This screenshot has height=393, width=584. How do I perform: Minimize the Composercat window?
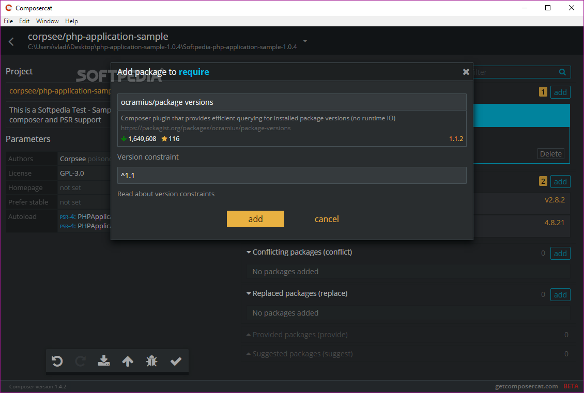point(525,8)
